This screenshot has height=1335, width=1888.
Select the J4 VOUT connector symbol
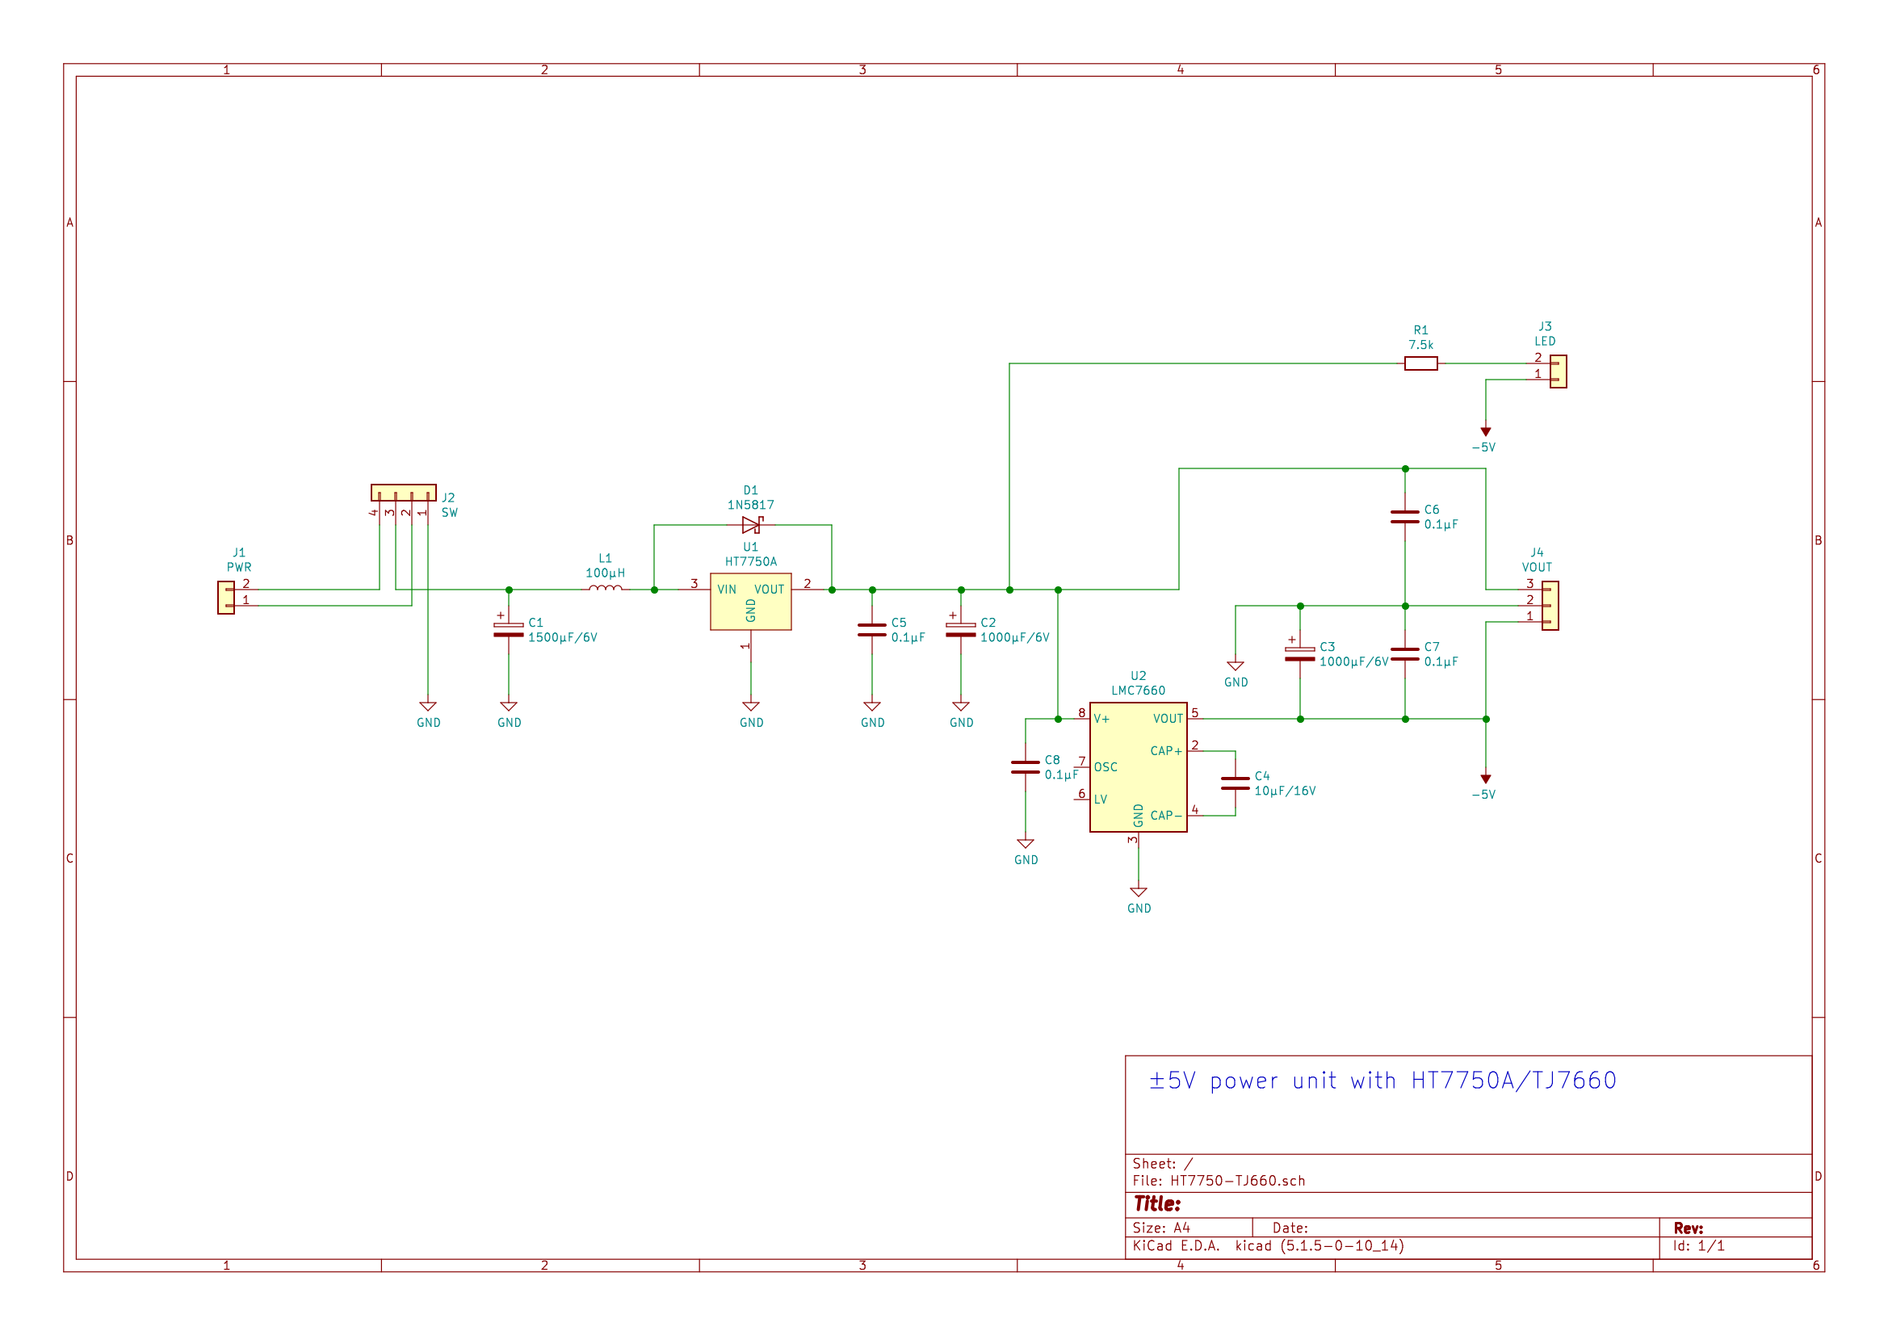pyautogui.click(x=1550, y=606)
